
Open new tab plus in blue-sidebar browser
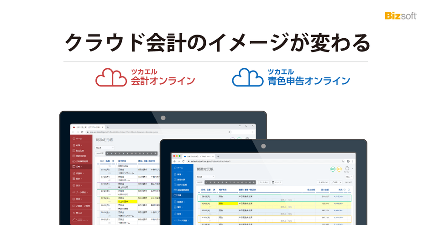(218, 157)
